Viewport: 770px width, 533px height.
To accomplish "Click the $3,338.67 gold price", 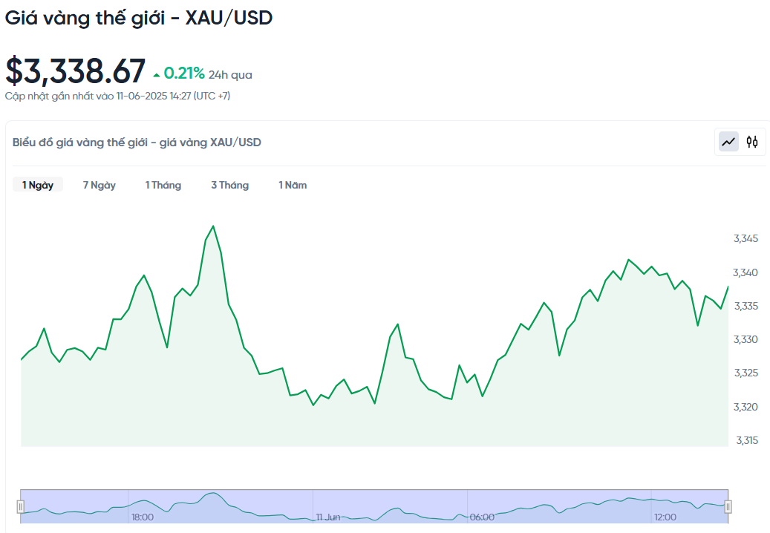I will tap(75, 71).
